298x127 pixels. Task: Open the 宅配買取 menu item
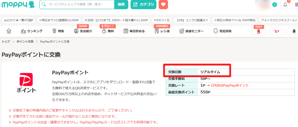(x=223, y=31)
